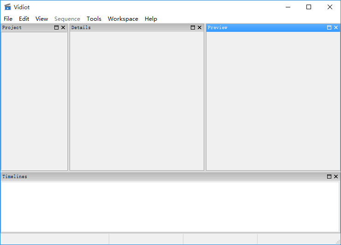The width and height of the screenshot is (341, 245).
Task: Open the Edit menu
Action: (24, 19)
